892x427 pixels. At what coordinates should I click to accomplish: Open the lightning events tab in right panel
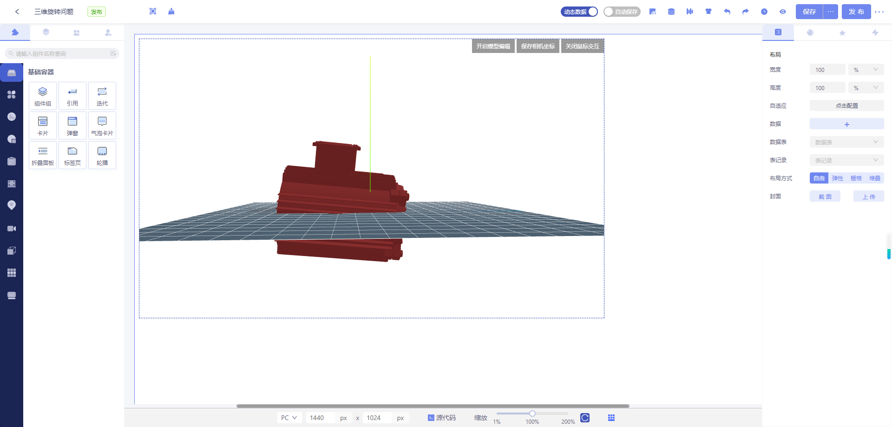click(875, 33)
